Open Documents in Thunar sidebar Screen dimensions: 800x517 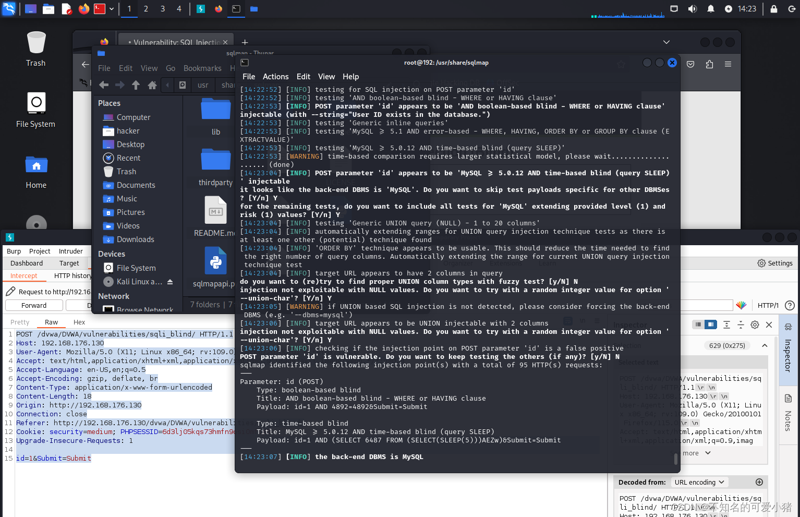point(136,185)
